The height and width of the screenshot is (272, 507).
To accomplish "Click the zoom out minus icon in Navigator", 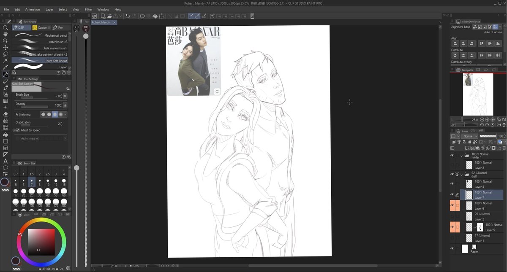I will click(482, 120).
